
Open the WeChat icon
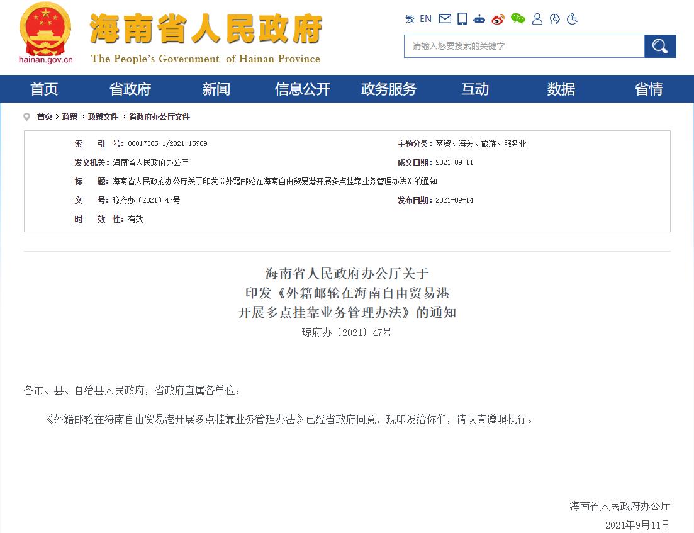518,19
